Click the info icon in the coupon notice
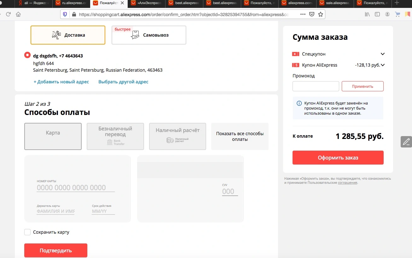This screenshot has width=412, height=258. click(x=299, y=103)
